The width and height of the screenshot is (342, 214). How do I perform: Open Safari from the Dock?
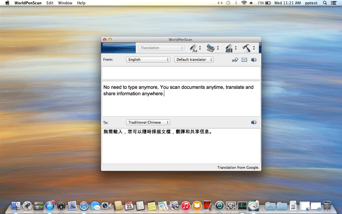84,206
